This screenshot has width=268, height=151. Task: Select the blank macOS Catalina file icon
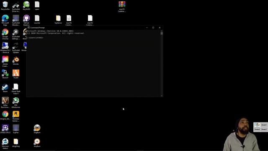90,20
